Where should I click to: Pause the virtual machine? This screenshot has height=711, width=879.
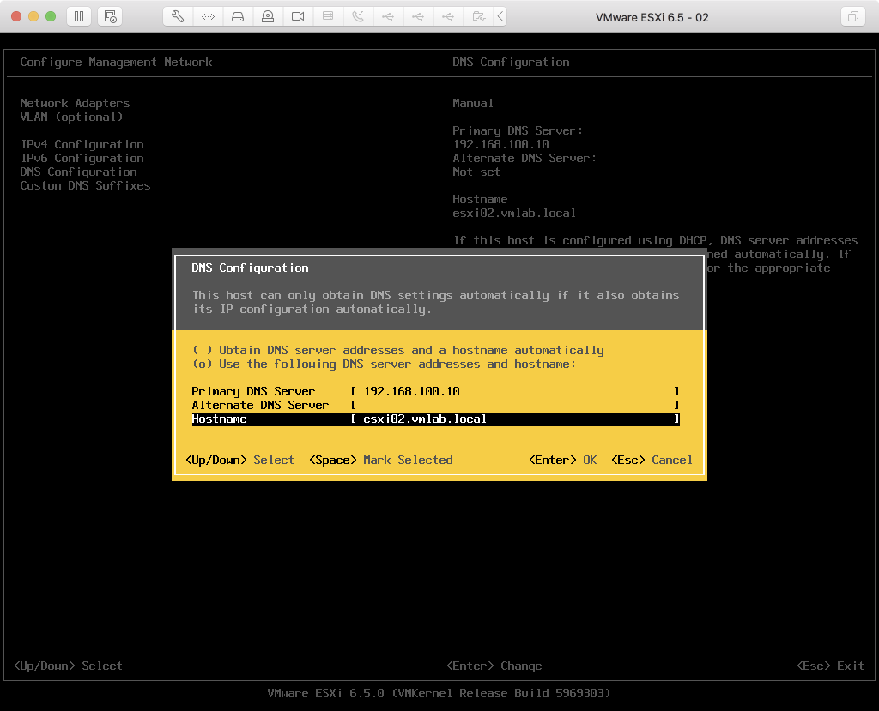click(79, 16)
